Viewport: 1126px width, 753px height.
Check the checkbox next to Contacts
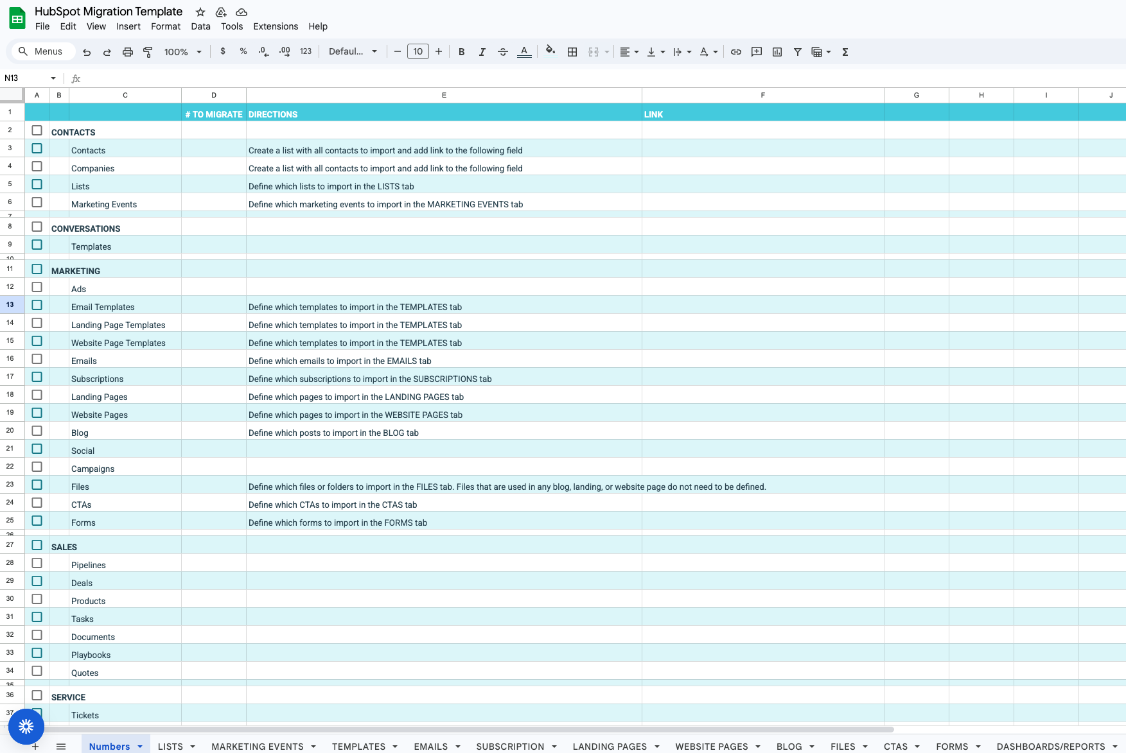point(37,148)
